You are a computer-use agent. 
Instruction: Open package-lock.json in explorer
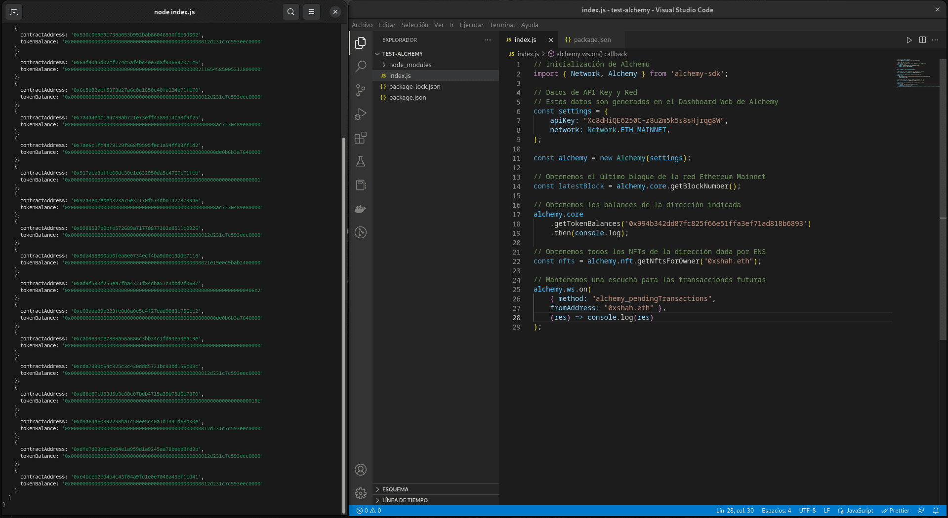(x=436, y=86)
